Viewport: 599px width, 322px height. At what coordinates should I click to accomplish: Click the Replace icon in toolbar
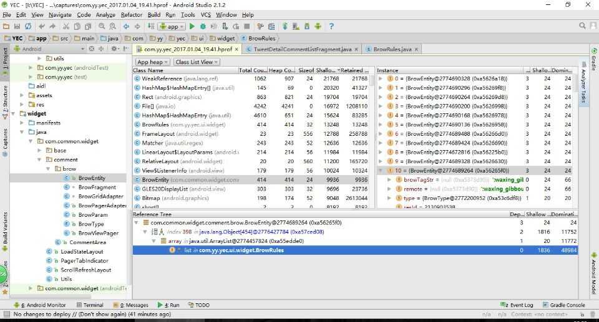[x=112, y=26]
